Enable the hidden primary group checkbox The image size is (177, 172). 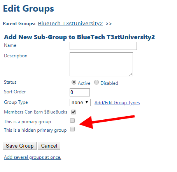coord(72,129)
